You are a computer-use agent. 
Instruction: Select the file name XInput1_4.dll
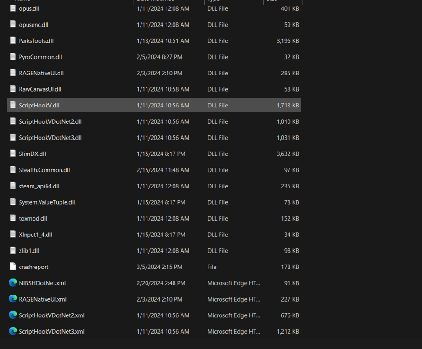pos(35,235)
